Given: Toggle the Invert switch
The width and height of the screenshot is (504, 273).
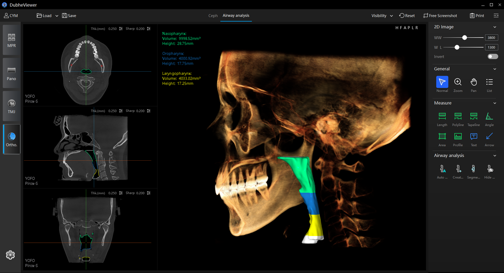Looking at the screenshot, I should [493, 56].
